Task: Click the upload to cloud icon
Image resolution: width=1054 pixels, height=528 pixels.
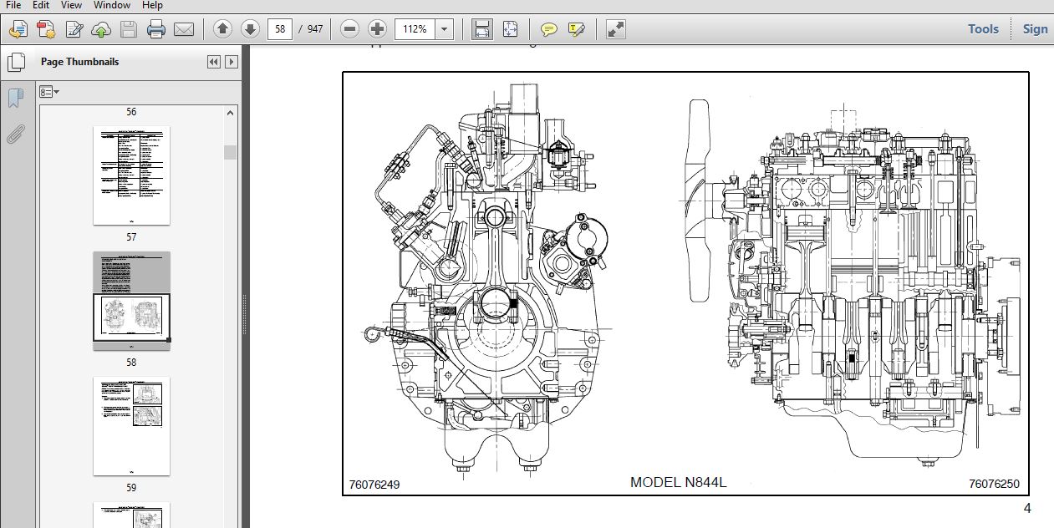Action: pos(100,30)
